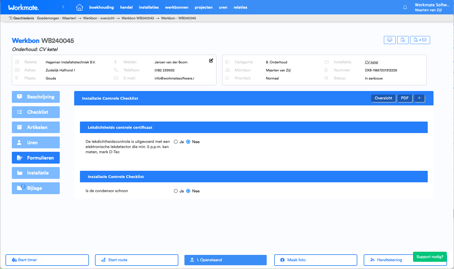The height and width of the screenshot is (269, 454).
Task: Open the 1. Openstaand status selector
Action: pos(225,260)
